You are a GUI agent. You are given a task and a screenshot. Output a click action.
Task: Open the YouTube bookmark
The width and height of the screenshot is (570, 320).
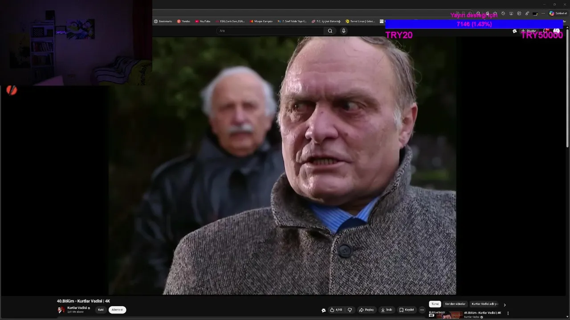203,21
